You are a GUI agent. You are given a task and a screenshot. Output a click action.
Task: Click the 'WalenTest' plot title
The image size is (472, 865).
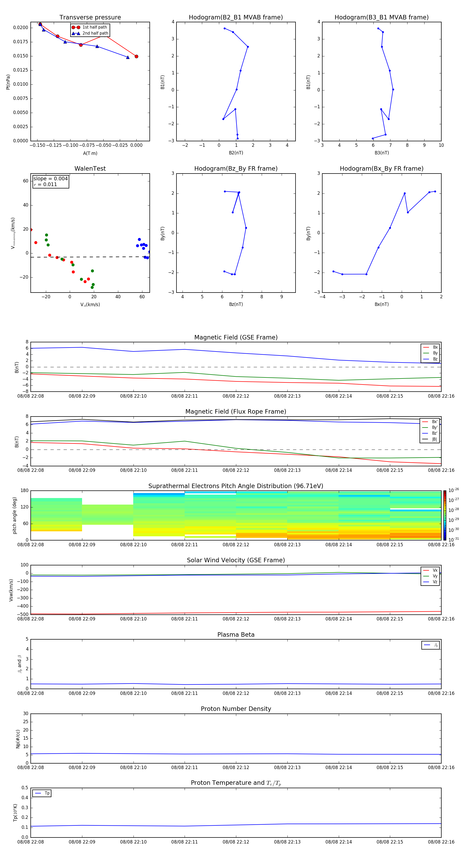[90, 169]
